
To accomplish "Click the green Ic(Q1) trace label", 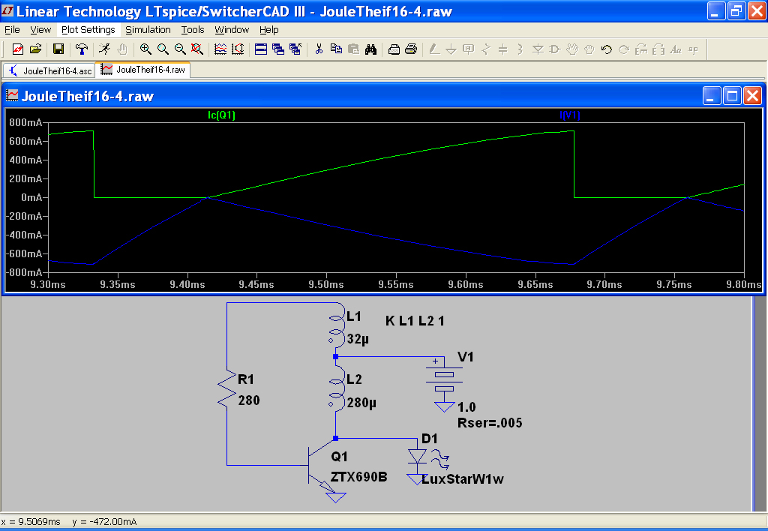I will (x=222, y=115).
